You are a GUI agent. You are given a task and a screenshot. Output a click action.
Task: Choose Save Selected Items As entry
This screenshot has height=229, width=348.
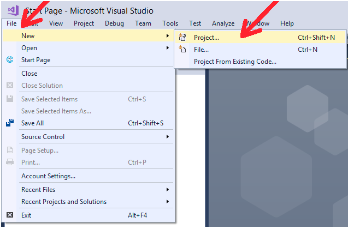point(89,111)
